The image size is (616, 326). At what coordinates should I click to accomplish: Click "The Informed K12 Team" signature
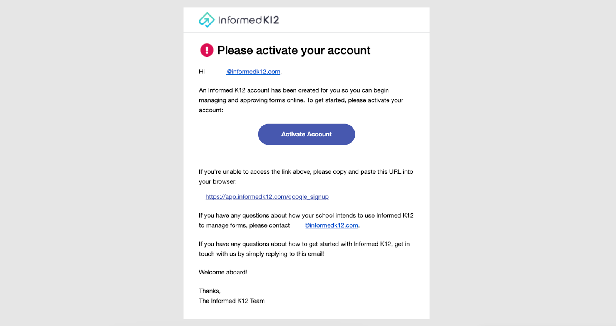tap(232, 301)
